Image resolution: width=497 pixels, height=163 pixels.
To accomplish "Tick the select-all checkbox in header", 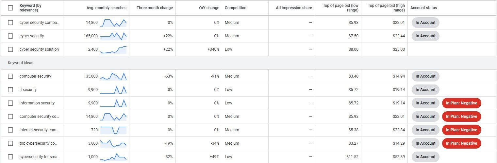I will (10, 8).
